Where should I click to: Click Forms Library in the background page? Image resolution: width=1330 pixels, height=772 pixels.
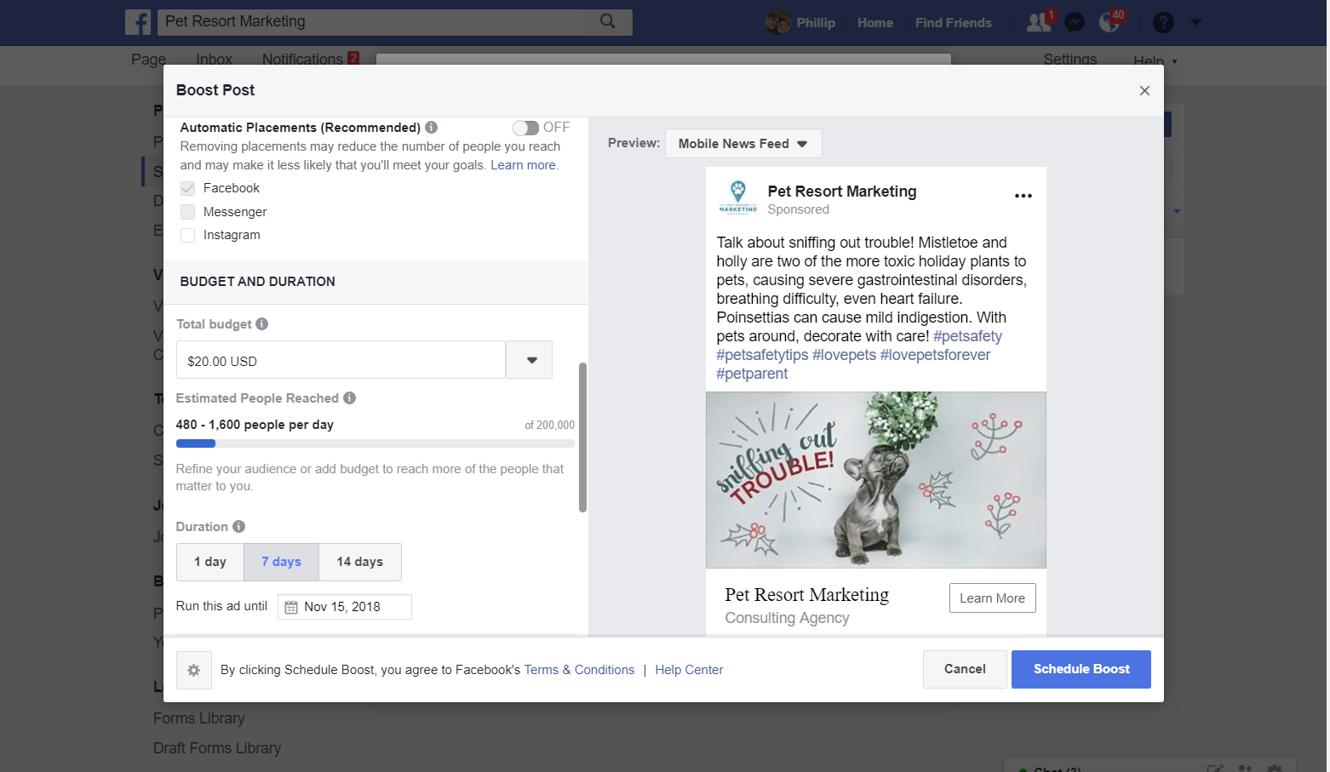point(199,718)
